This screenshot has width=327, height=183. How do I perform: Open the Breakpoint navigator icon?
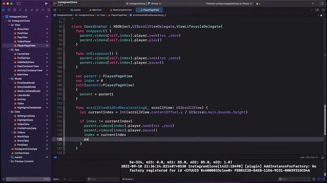point(43,10)
